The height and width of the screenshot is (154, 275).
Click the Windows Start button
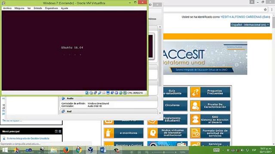coord(5,150)
